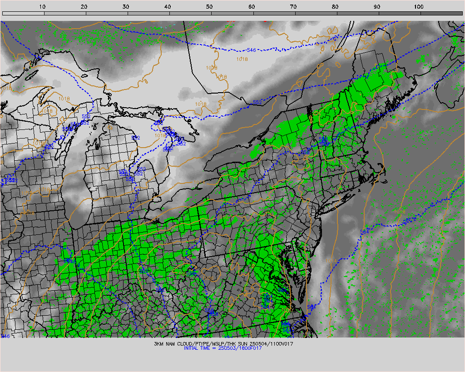The height and width of the screenshot is (372, 465).
Task: Click the 50 label on the cloud scale
Action: click(x=209, y=7)
